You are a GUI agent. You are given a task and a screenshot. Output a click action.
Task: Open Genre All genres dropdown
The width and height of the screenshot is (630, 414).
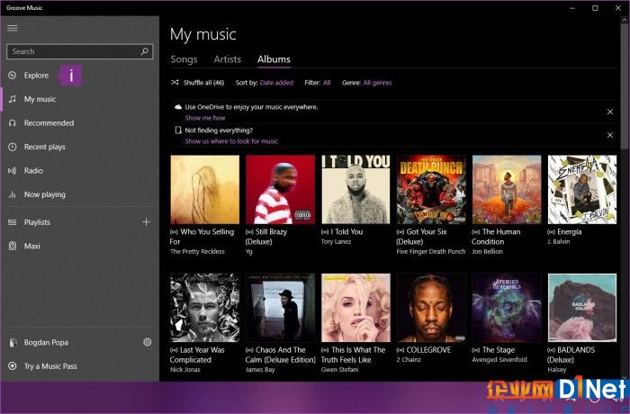click(377, 83)
